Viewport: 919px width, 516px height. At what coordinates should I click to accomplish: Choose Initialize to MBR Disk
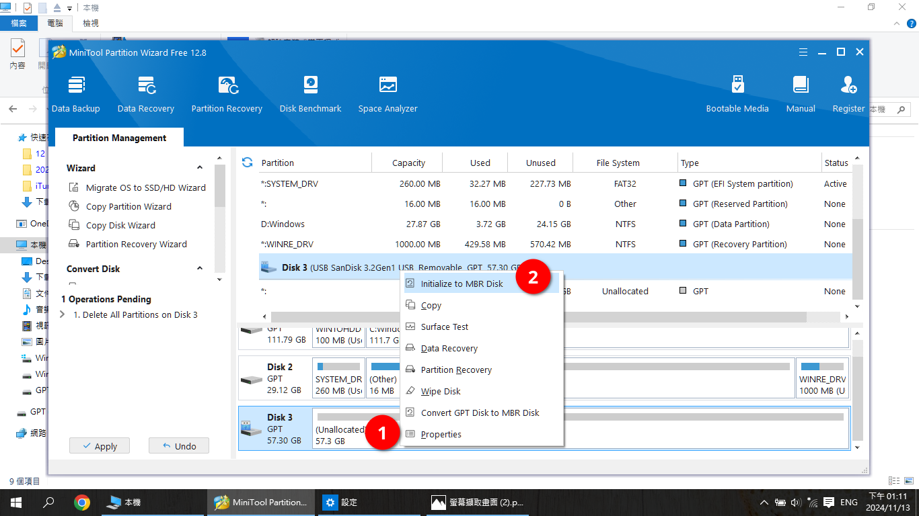(x=482, y=284)
